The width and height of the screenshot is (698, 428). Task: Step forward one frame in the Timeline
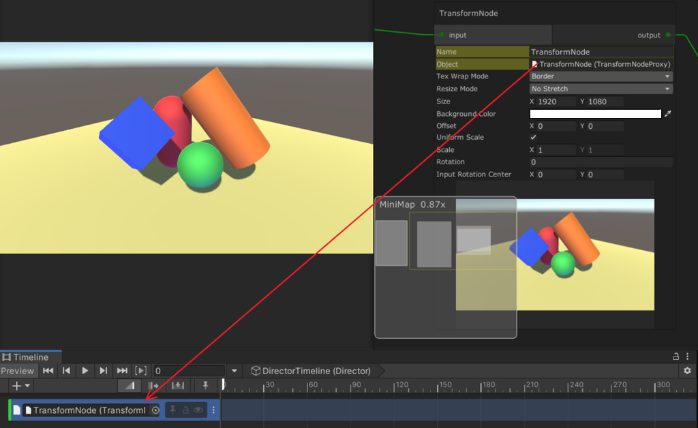(x=103, y=371)
